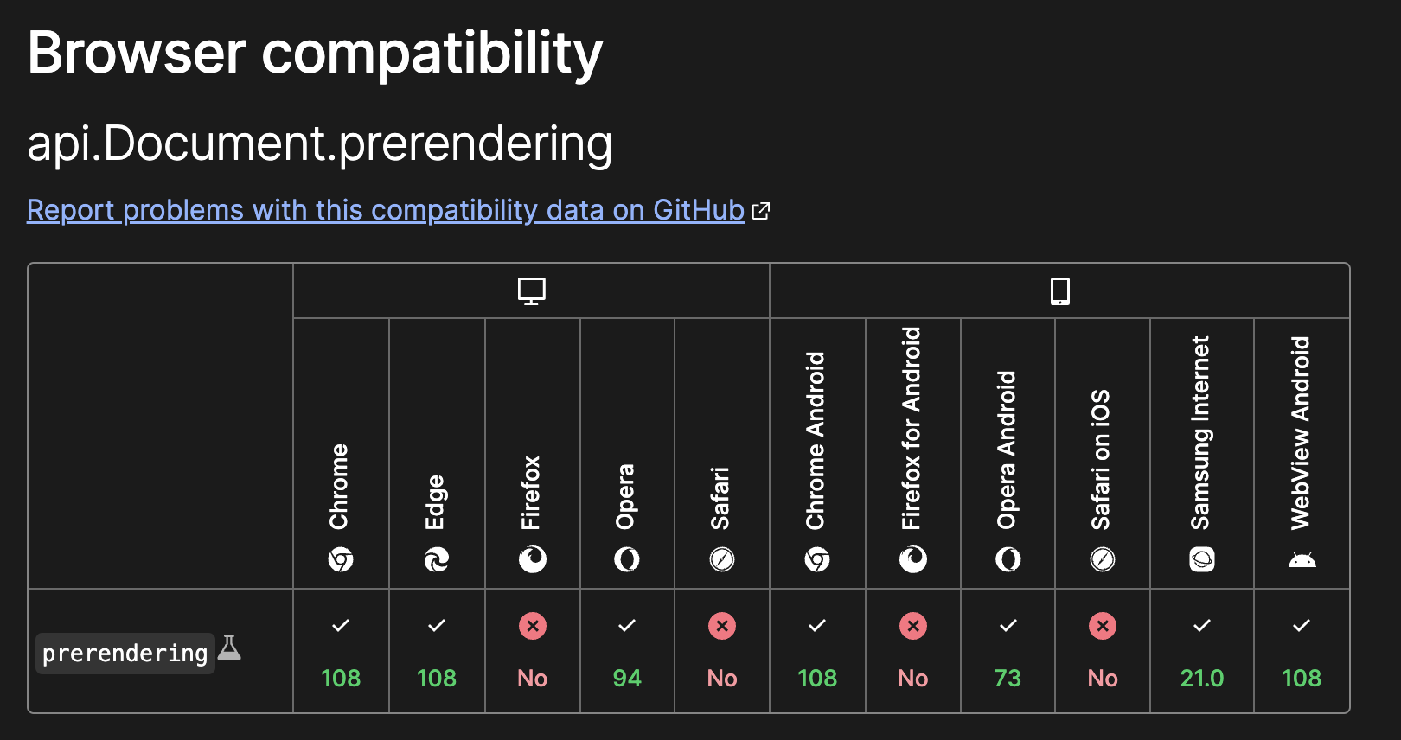Viewport: 1401px width, 740px height.
Task: Click the mobile device platform icon
Action: (1059, 291)
